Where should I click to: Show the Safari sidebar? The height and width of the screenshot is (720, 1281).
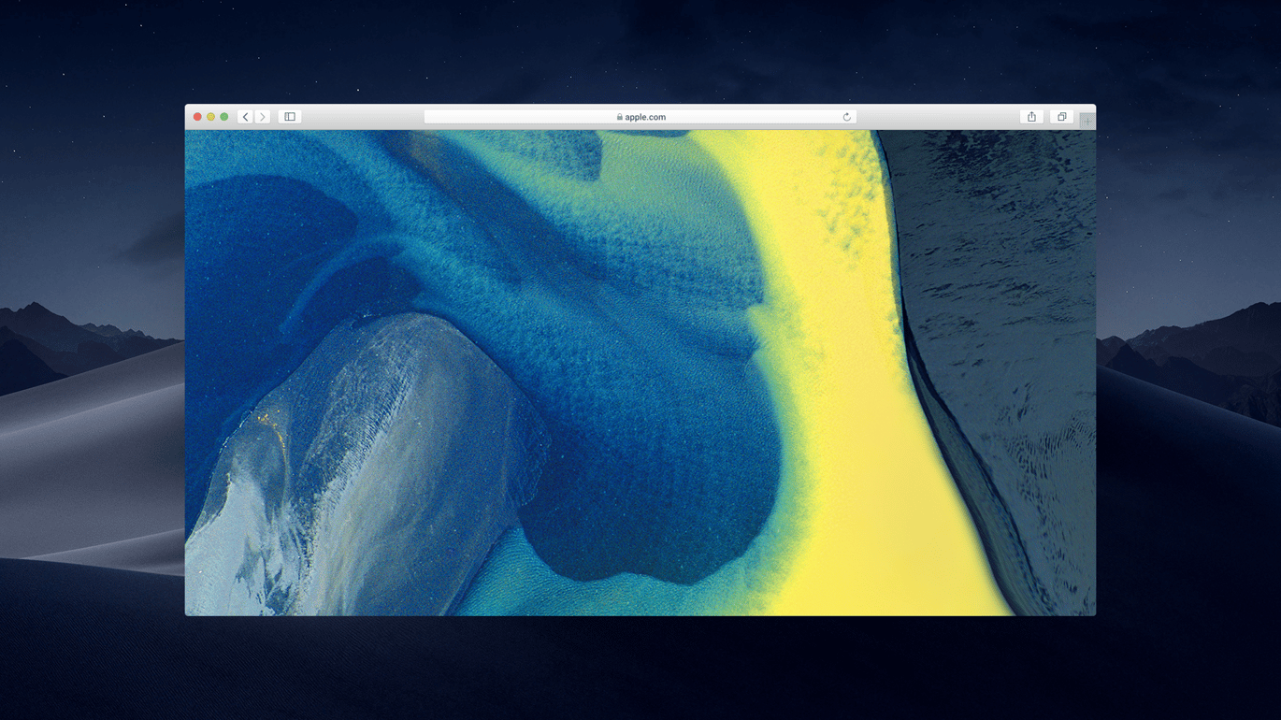[x=290, y=117]
